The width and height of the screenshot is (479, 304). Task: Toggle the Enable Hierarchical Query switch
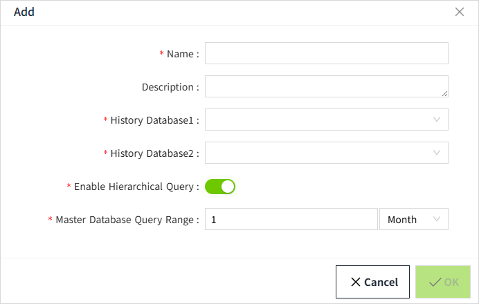tap(220, 187)
